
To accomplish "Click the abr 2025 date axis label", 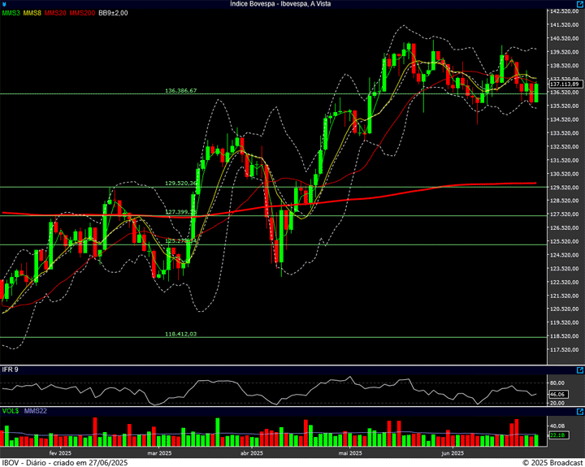I will 251,453.
